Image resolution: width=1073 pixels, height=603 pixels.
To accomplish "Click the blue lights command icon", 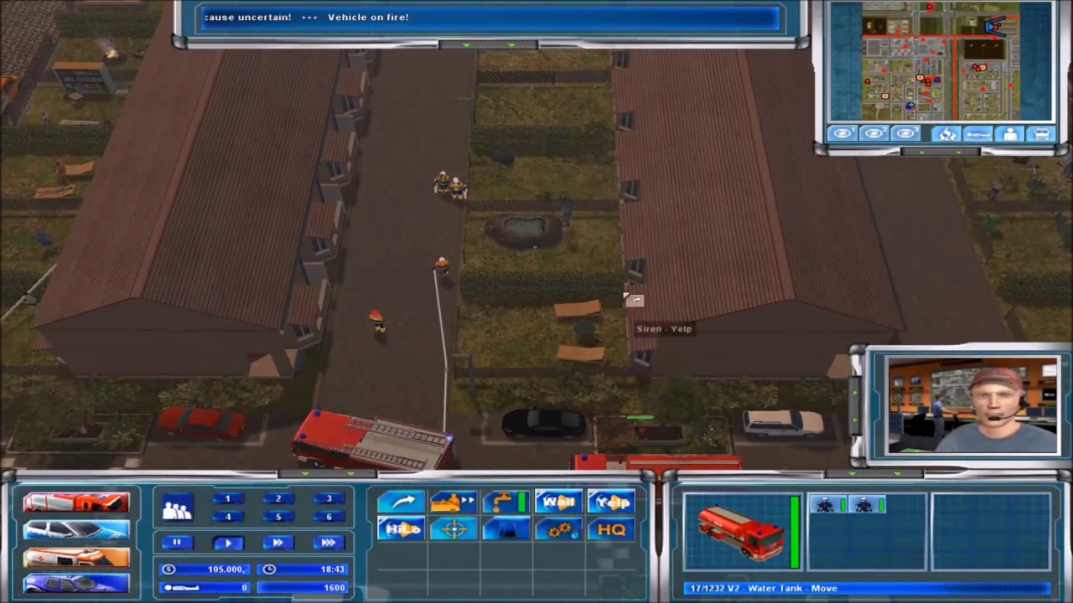I will (x=505, y=528).
